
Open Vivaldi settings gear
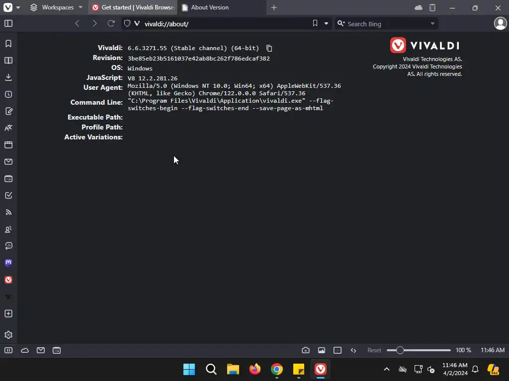[x=8, y=335]
